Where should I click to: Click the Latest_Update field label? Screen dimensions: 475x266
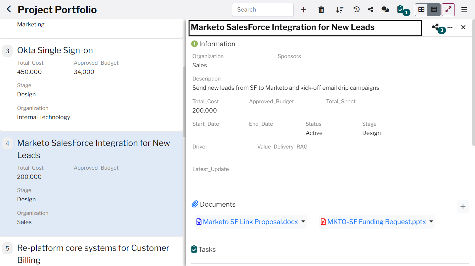tap(211, 169)
